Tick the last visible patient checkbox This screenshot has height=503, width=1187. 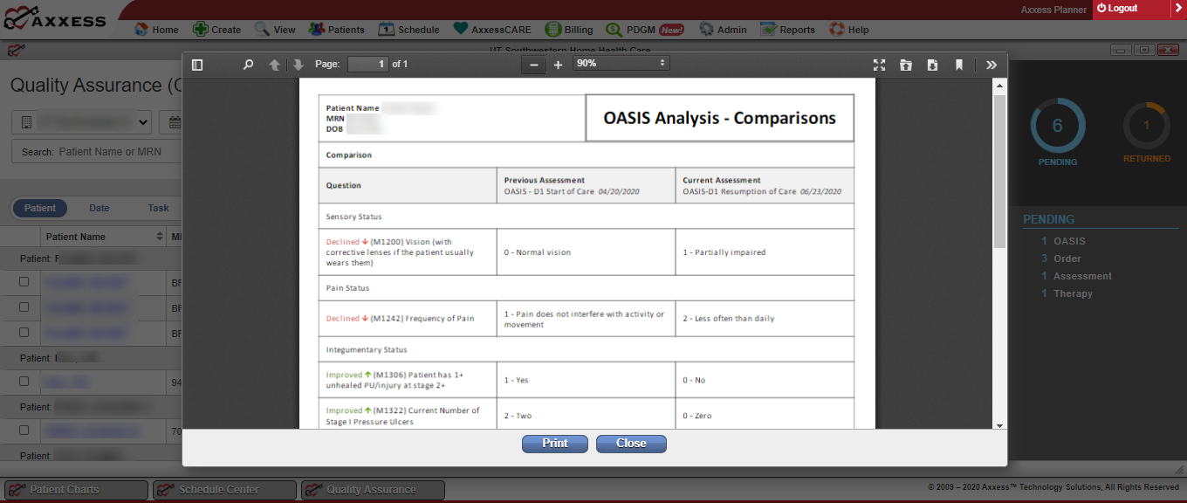(x=24, y=431)
